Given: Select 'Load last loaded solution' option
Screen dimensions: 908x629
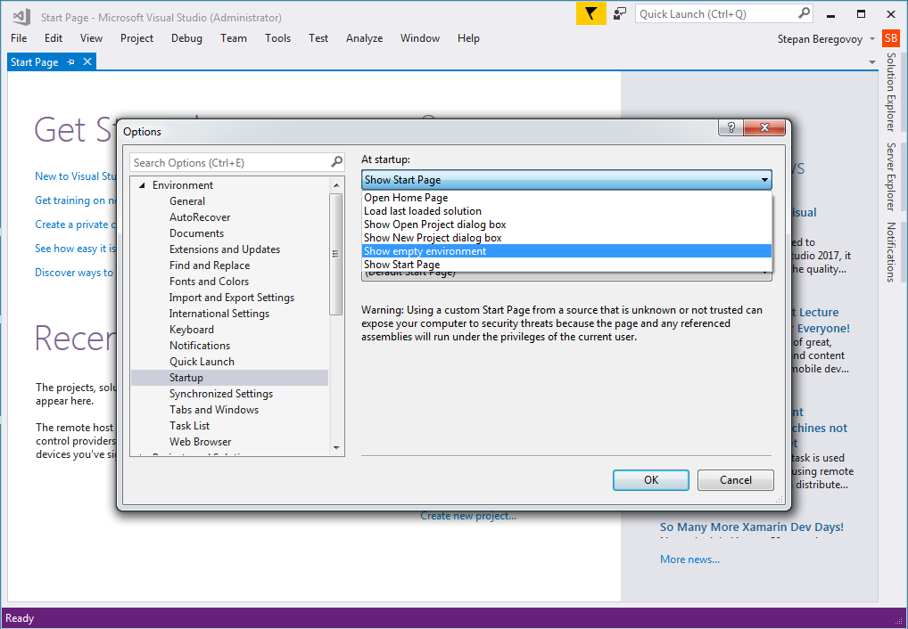Looking at the screenshot, I should tap(422, 211).
